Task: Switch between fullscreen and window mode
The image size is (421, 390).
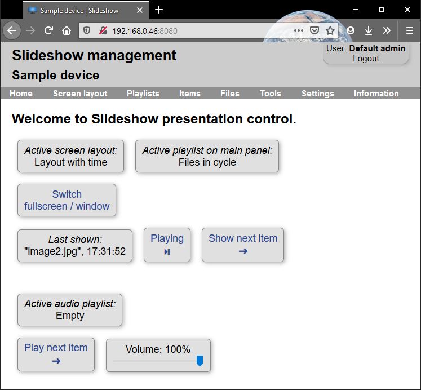Action: tap(67, 200)
